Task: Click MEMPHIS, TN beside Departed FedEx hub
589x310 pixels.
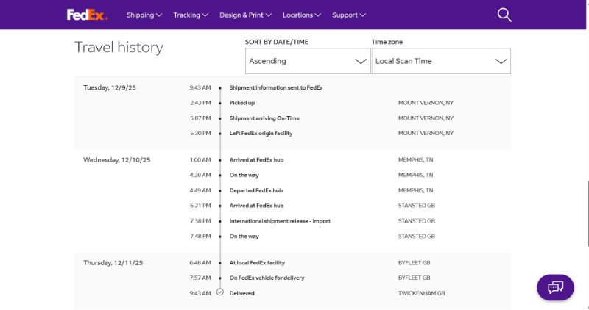Action: pos(415,190)
